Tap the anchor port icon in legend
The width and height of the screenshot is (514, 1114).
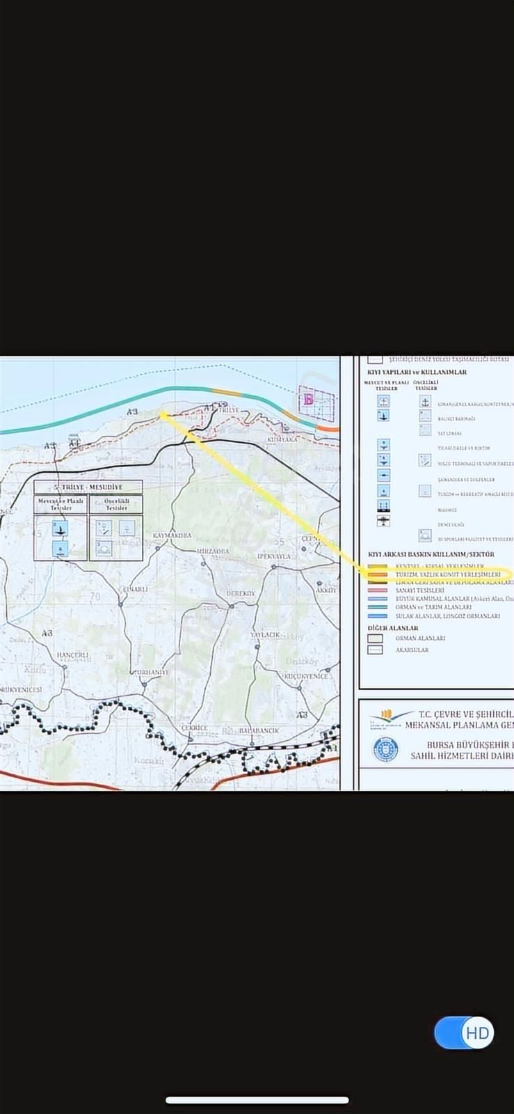coord(425,402)
